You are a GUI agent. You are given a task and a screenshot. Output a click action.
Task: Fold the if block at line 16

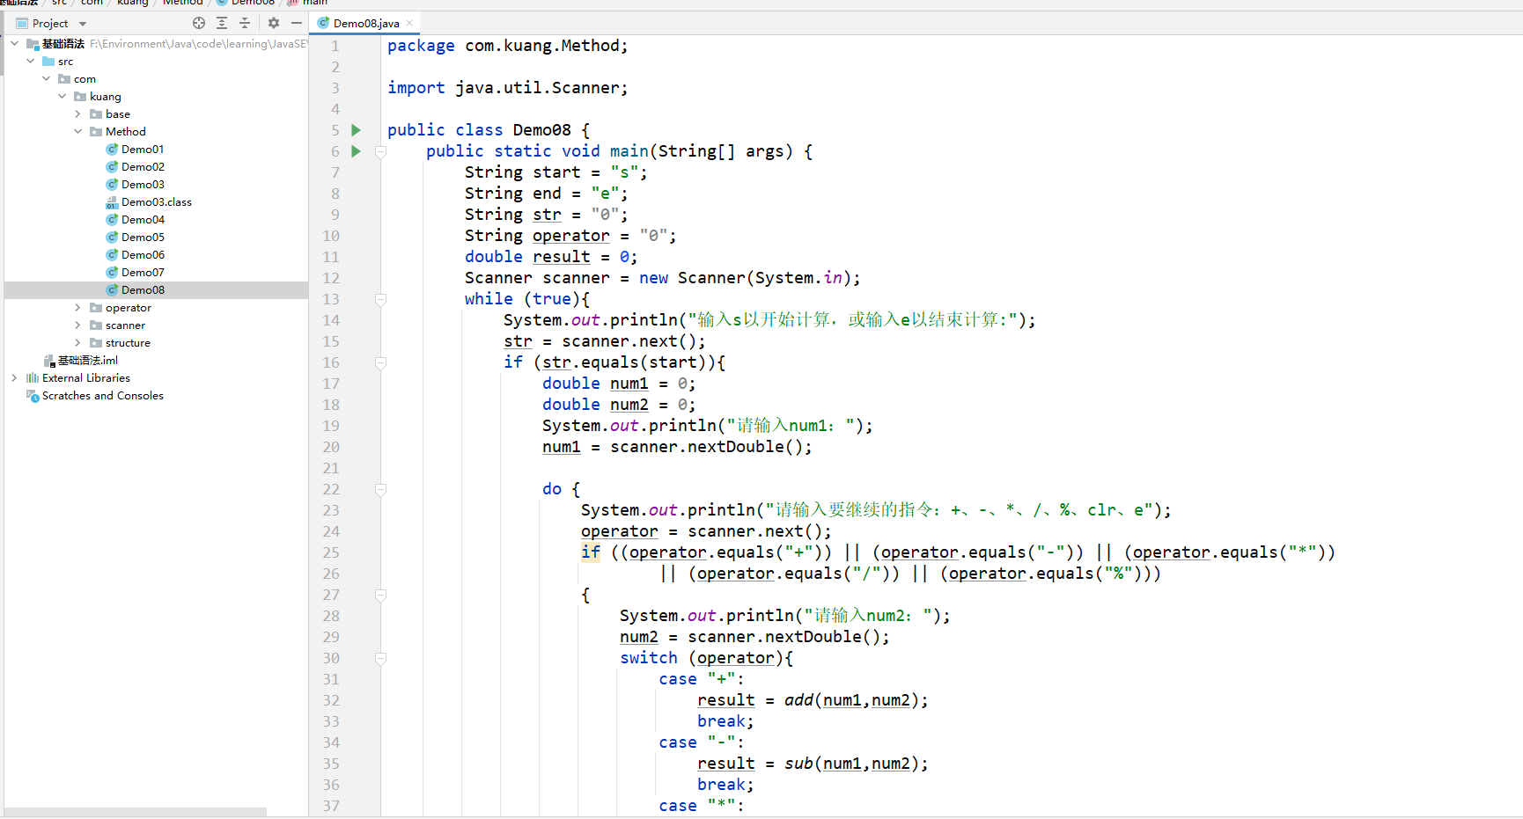[x=380, y=362]
